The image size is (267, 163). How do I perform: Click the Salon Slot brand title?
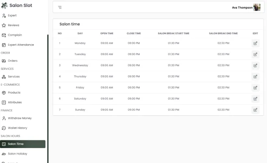point(21,5)
